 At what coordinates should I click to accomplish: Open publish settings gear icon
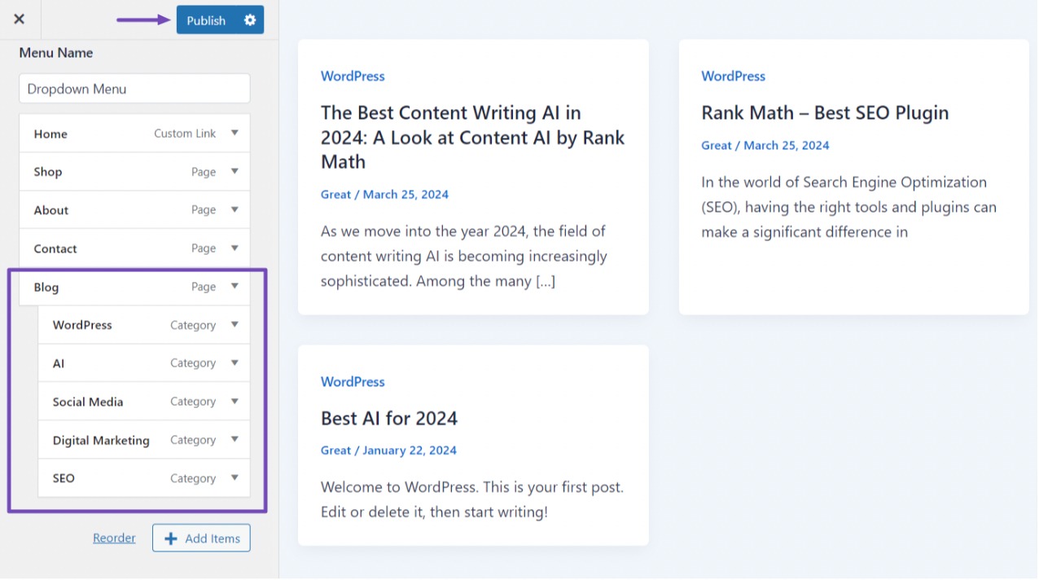250,20
